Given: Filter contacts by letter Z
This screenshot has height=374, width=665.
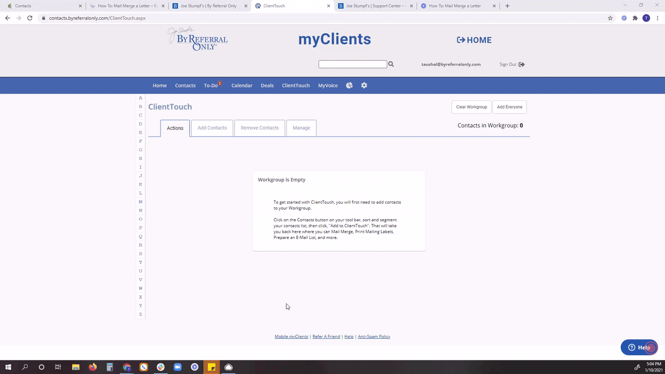Looking at the screenshot, I should (x=140, y=314).
